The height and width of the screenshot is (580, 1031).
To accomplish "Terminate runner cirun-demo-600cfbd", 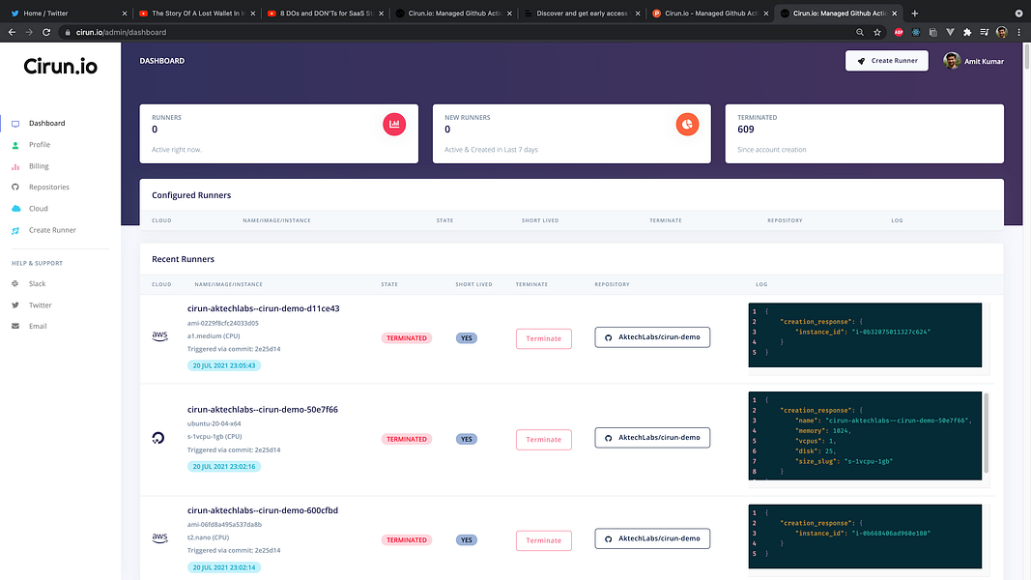I will [x=544, y=540].
